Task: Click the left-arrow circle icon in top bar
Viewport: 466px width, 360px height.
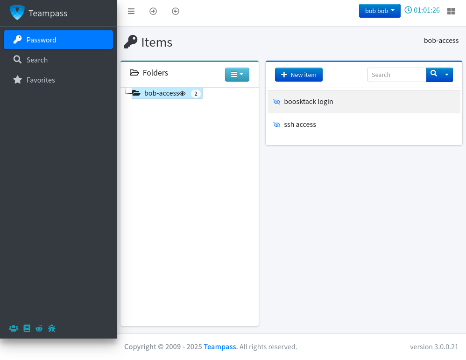Action: coord(176,11)
